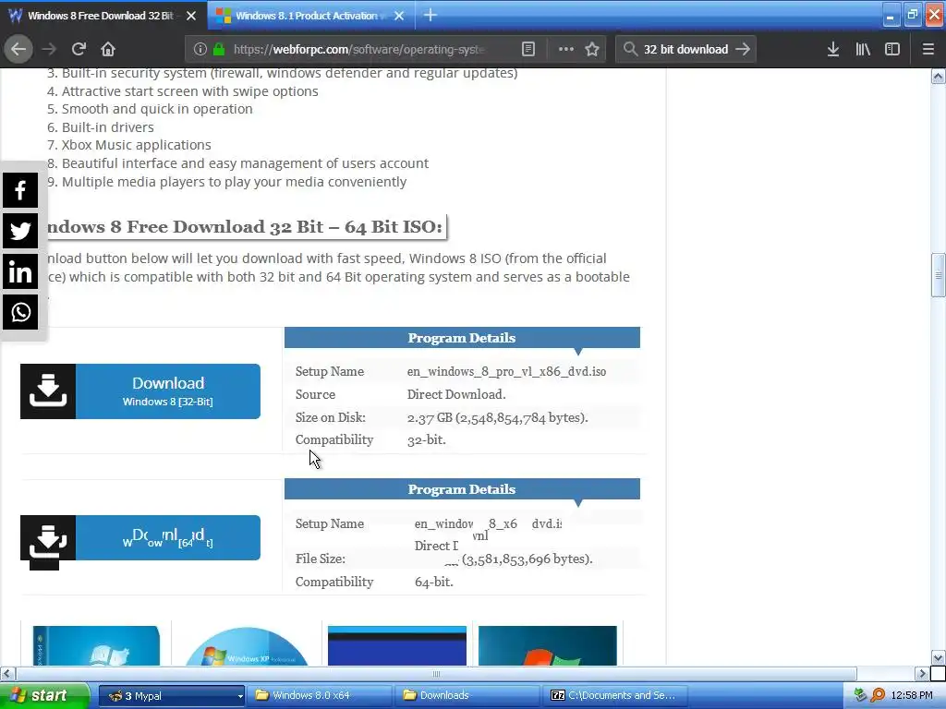Open page actions three-dot menu
Screen dimensions: 946x709
click(x=566, y=50)
